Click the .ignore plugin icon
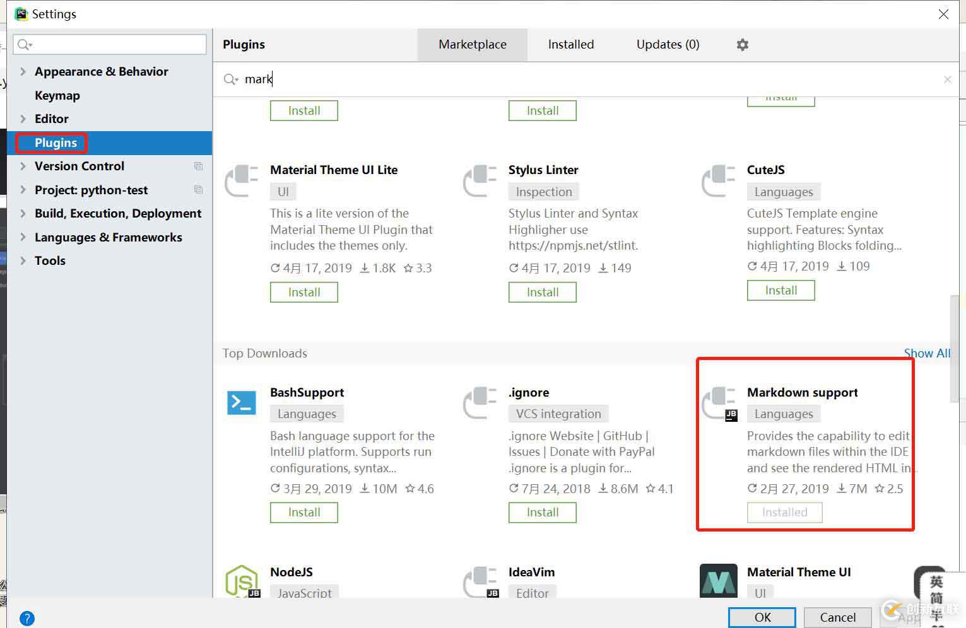The height and width of the screenshot is (628, 966). 480,403
